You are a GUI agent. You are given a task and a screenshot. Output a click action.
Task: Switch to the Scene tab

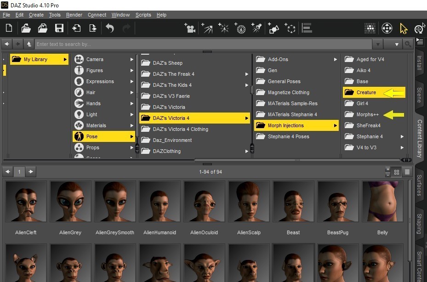419,95
